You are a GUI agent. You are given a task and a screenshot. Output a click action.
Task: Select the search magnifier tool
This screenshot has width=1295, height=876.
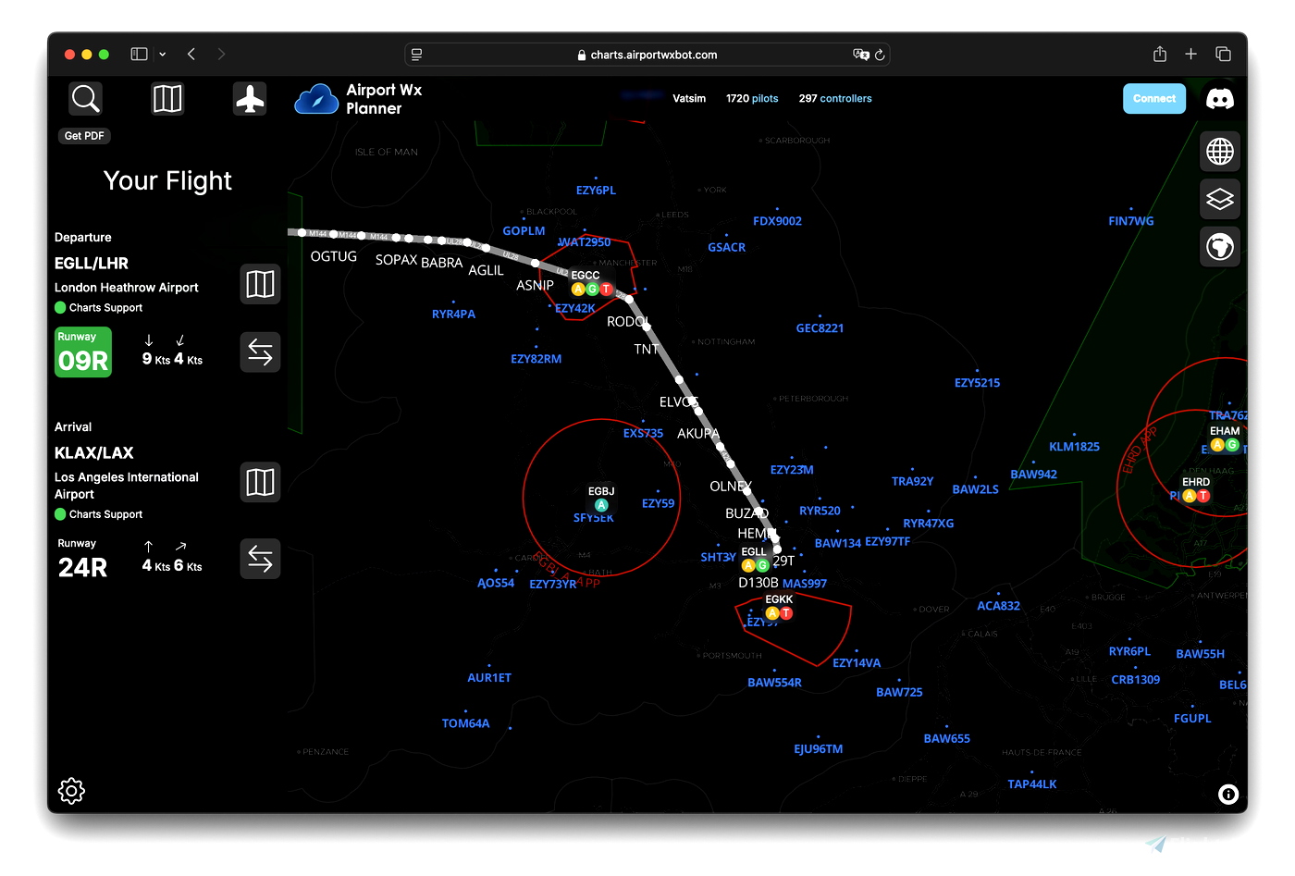pos(84,98)
